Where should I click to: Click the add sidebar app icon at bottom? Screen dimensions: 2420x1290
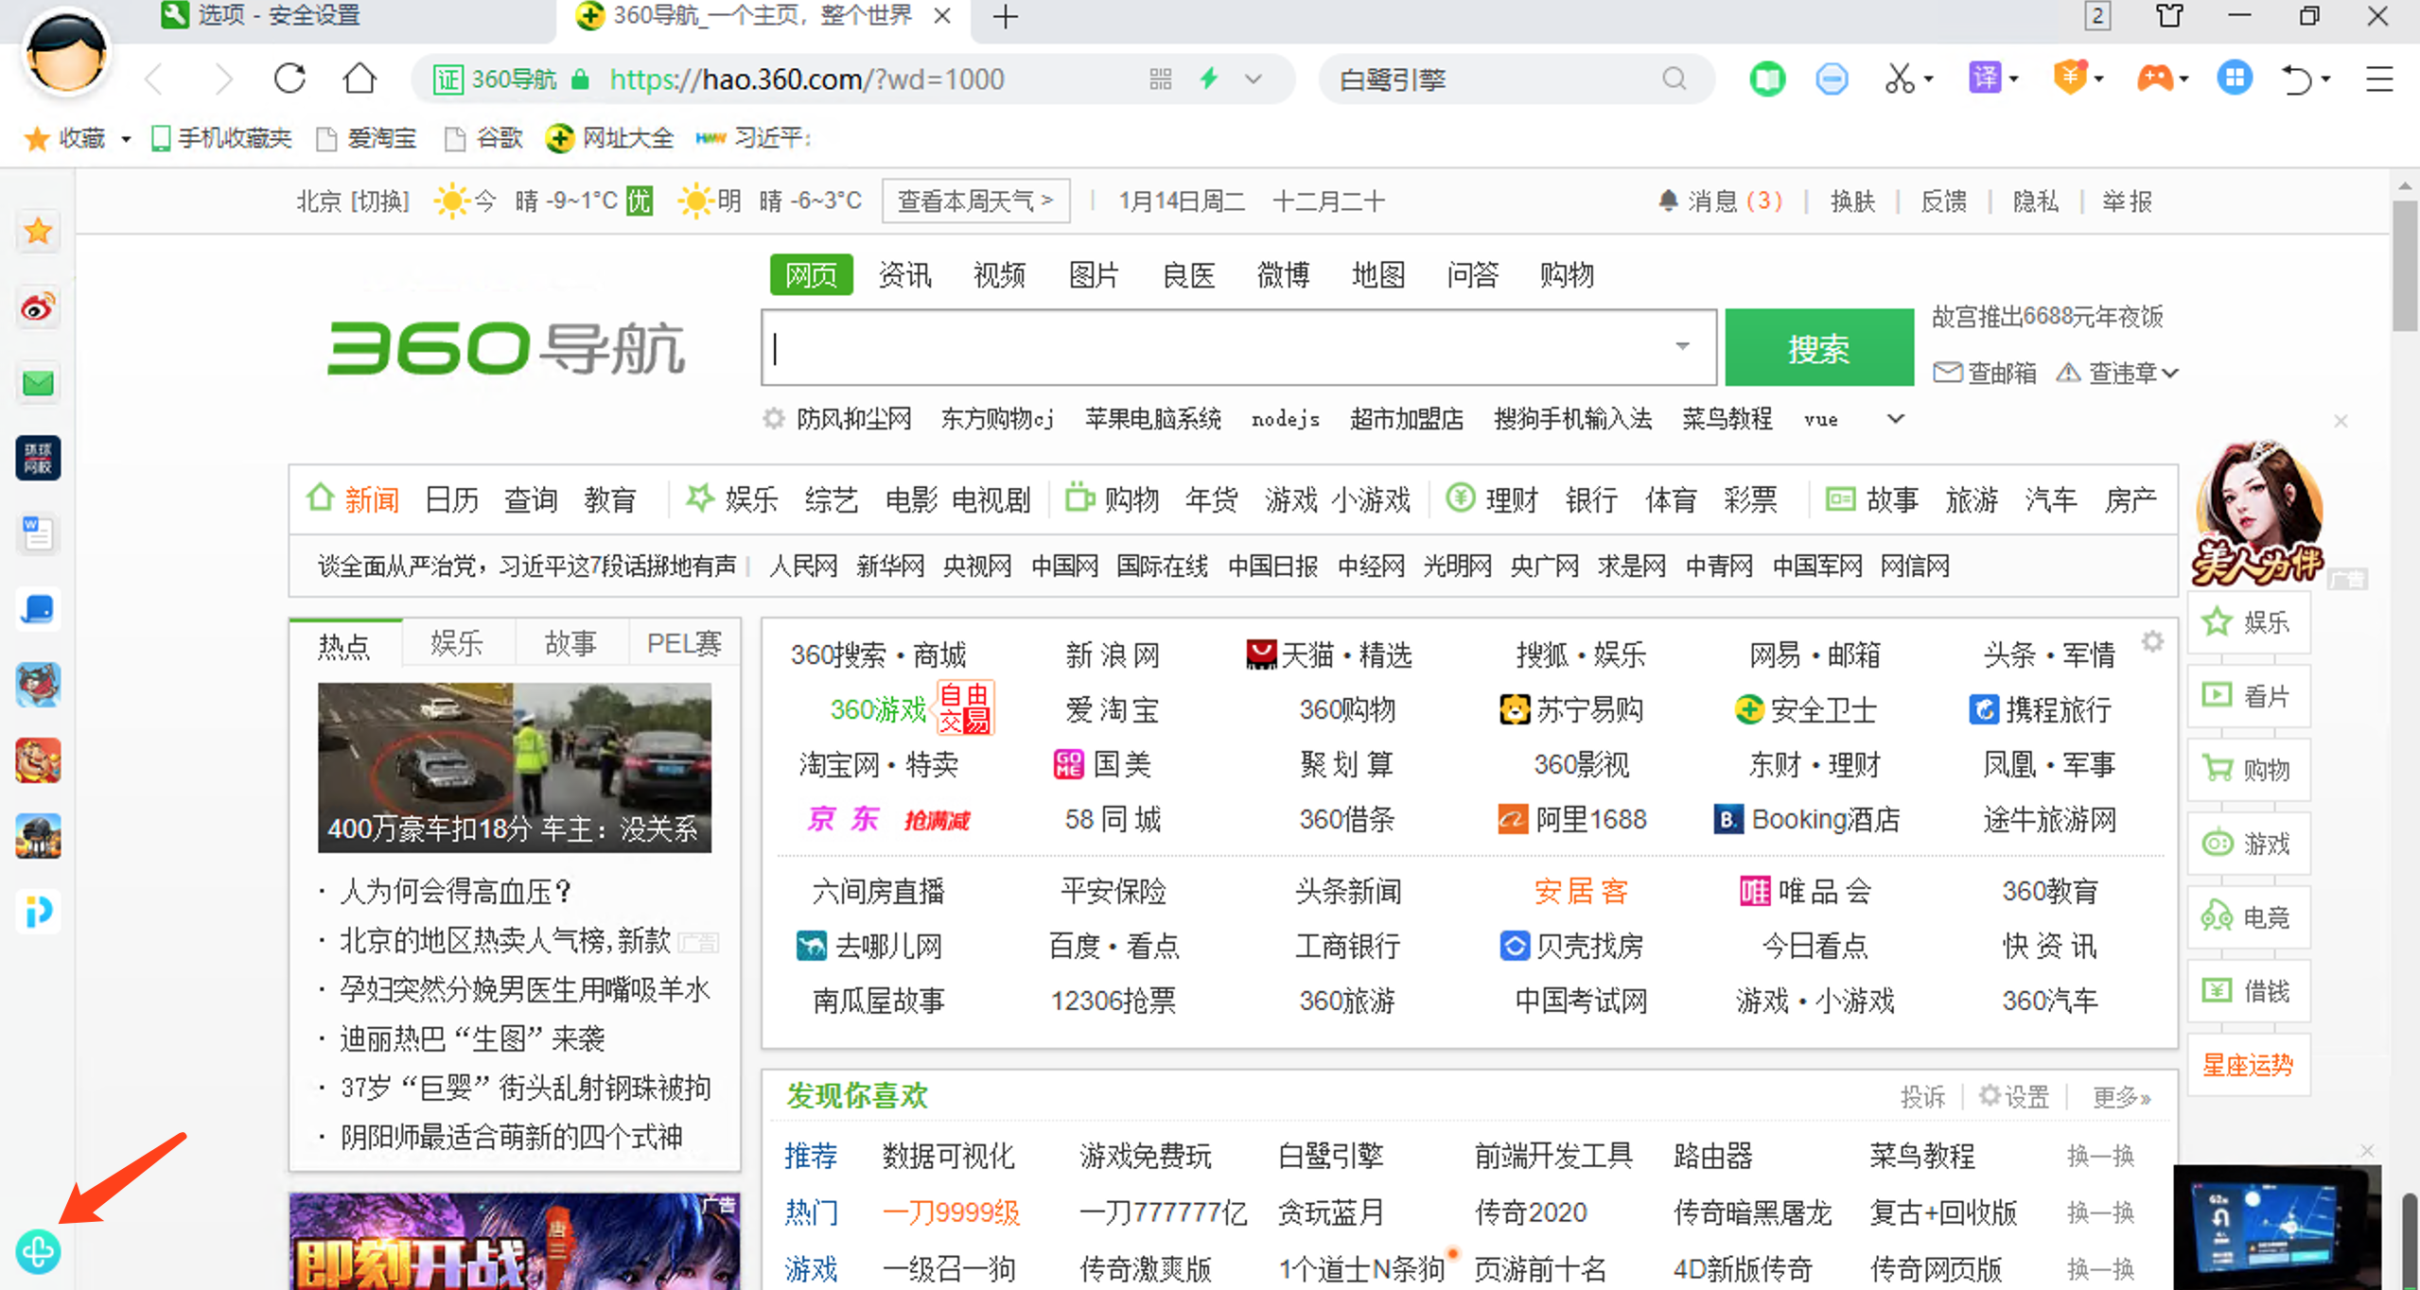(38, 1252)
